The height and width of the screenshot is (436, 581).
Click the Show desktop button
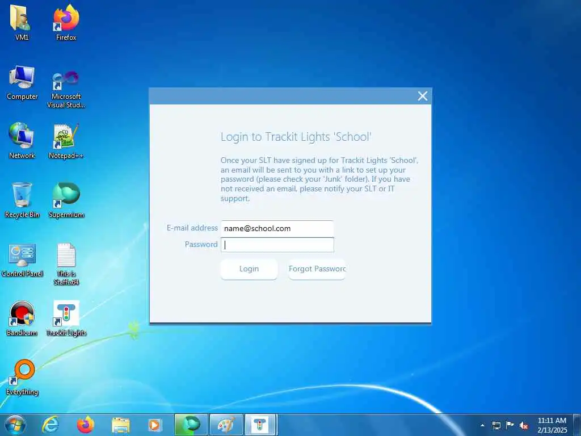click(x=577, y=425)
